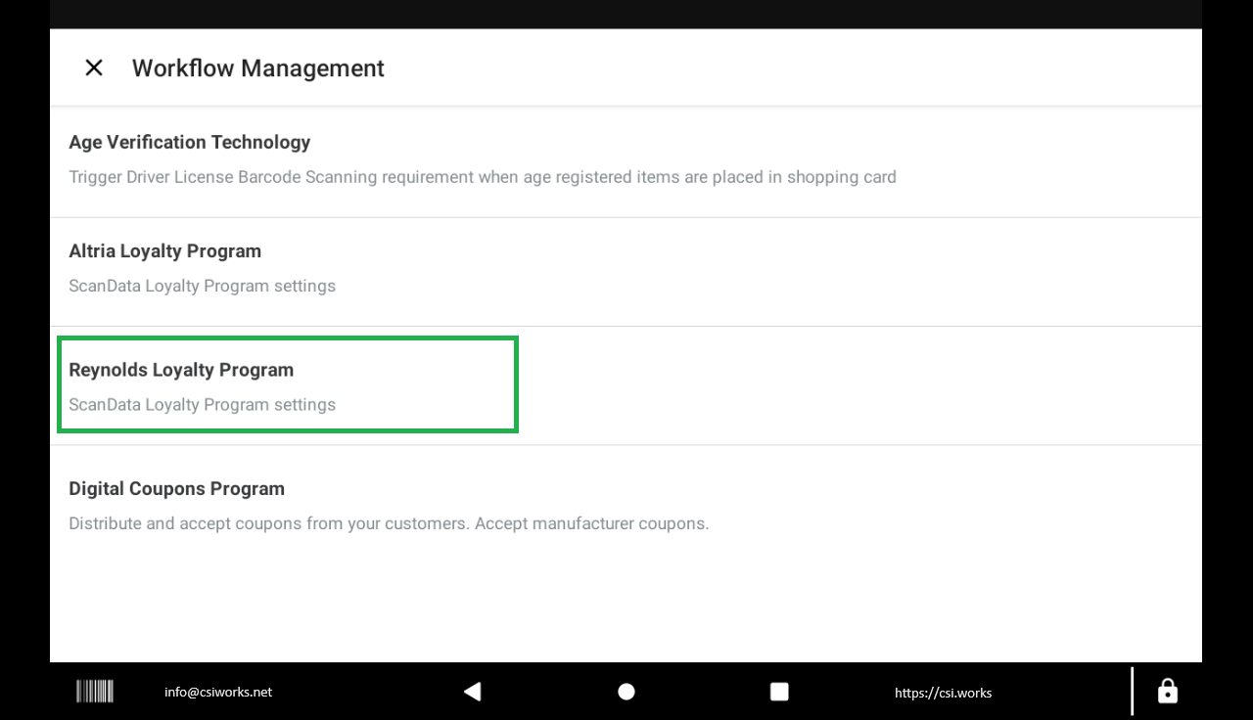Click the Digital Coupons description about manufacturer coupons
Viewport: 1253px width, 720px height.
tap(389, 523)
